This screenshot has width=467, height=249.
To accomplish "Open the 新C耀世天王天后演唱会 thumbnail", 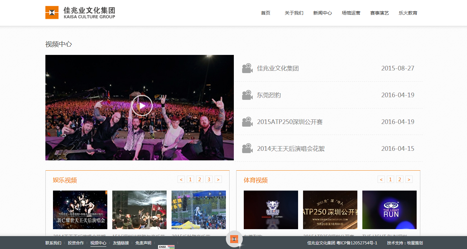I will click(80, 210).
